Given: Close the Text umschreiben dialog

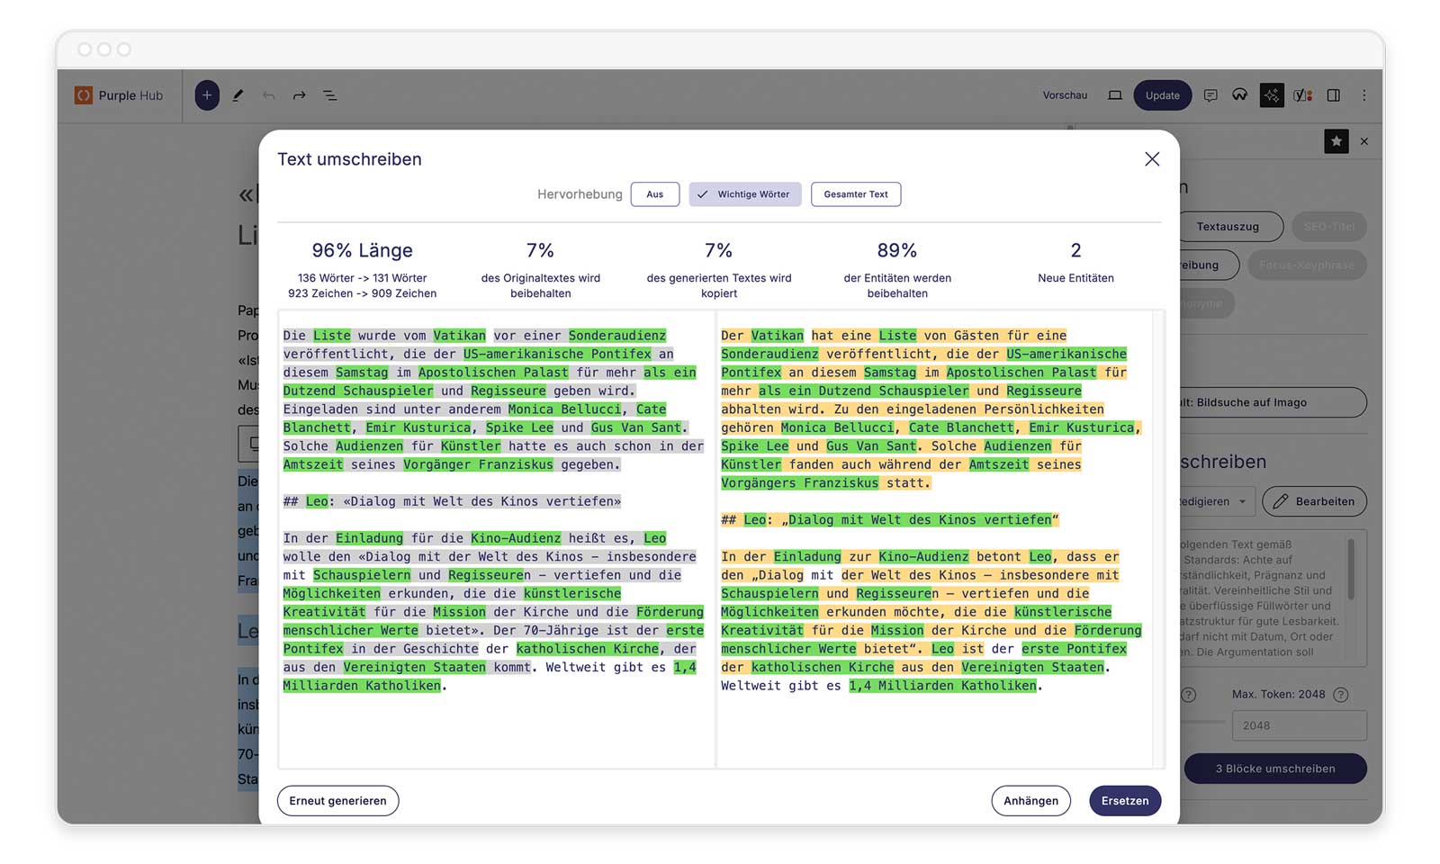Looking at the screenshot, I should pyautogui.click(x=1152, y=159).
